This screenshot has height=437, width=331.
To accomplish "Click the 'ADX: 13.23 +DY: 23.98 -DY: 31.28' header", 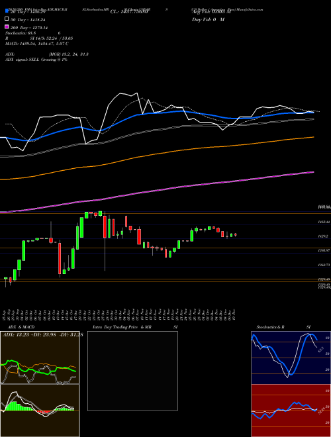I will 42,335.
